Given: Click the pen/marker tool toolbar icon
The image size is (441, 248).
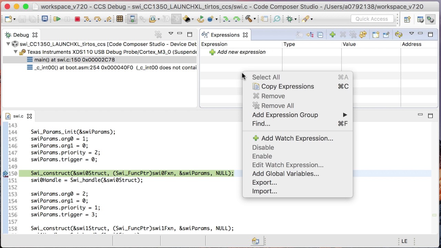Looking at the screenshot, I should tap(305, 19).
